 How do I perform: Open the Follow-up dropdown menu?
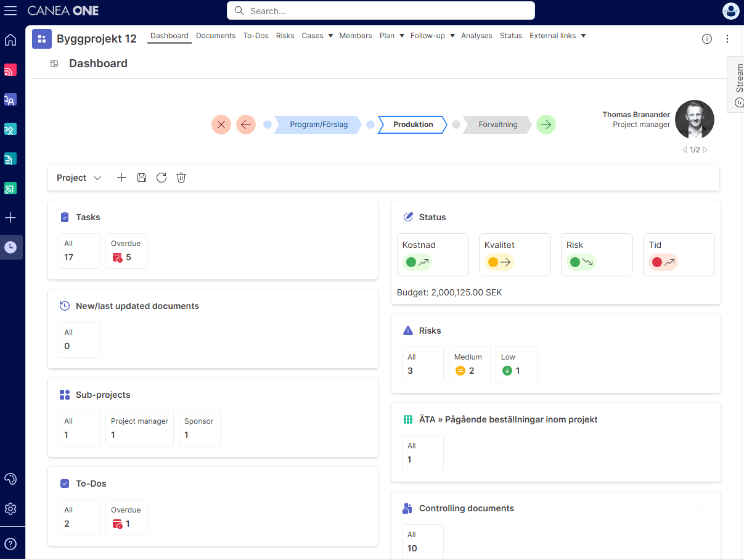point(432,36)
